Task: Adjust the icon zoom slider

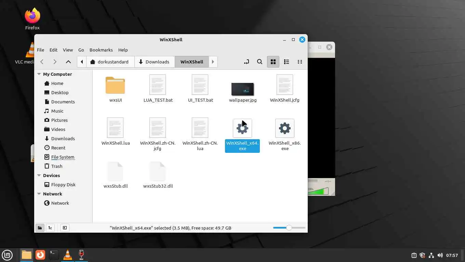Action: click(x=289, y=228)
